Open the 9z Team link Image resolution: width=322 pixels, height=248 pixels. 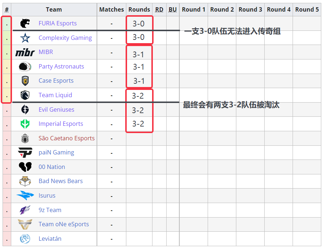(50, 210)
